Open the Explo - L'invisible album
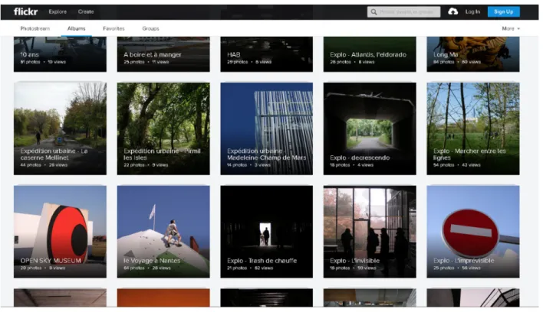 click(370, 232)
